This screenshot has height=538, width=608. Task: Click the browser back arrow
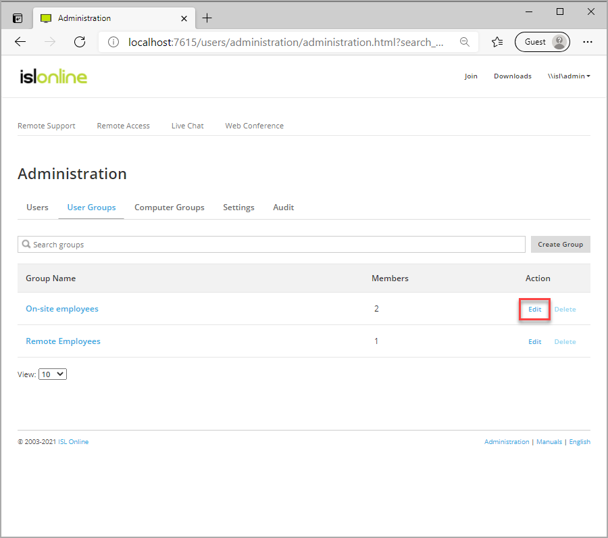20,42
